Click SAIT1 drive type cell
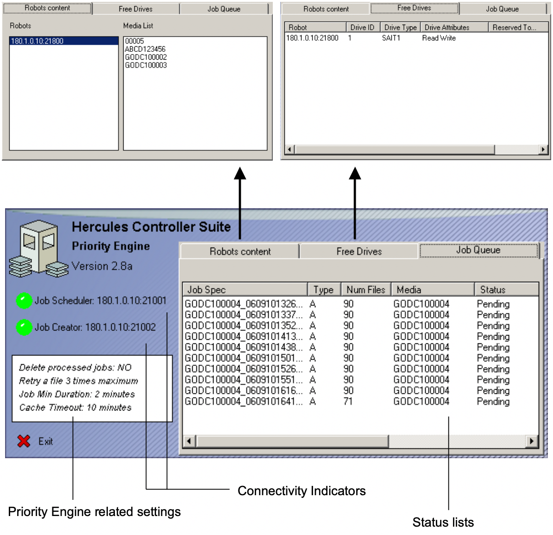Viewport: 553px width, 535px height. tap(391, 38)
